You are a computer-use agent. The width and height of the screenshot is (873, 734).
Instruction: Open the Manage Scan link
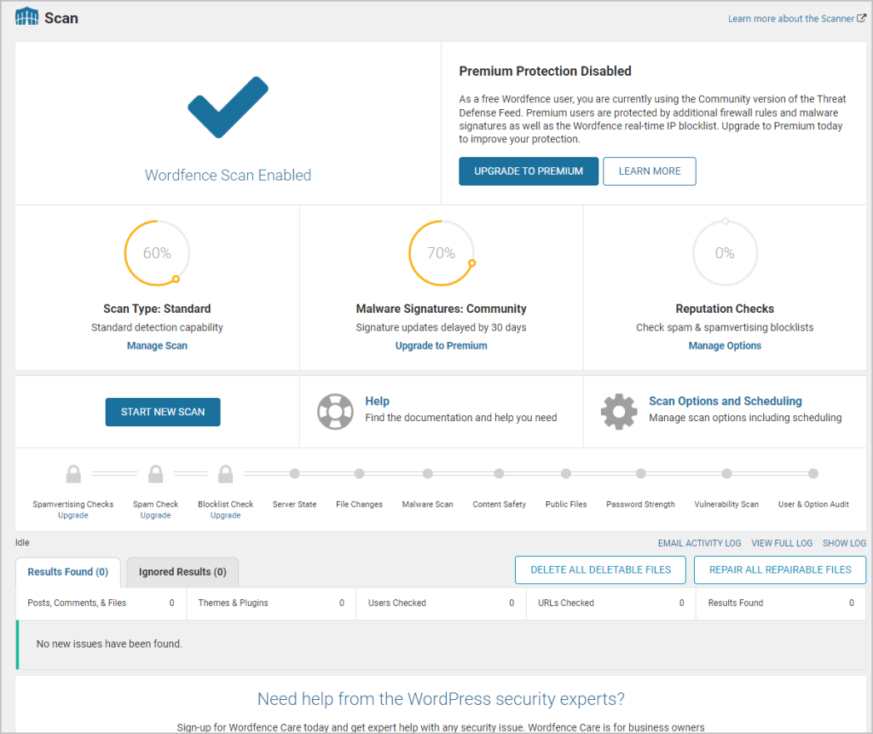[157, 345]
